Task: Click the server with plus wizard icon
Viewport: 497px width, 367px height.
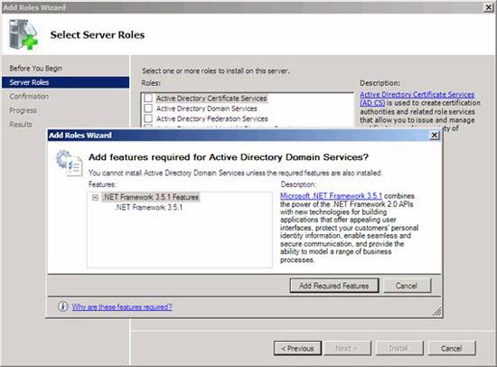Action: [23, 34]
